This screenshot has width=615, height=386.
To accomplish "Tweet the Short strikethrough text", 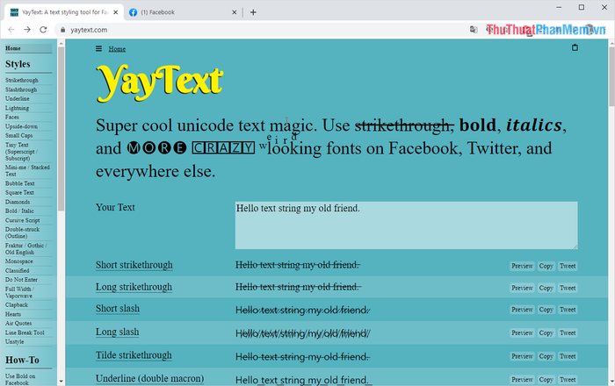I will click(568, 266).
